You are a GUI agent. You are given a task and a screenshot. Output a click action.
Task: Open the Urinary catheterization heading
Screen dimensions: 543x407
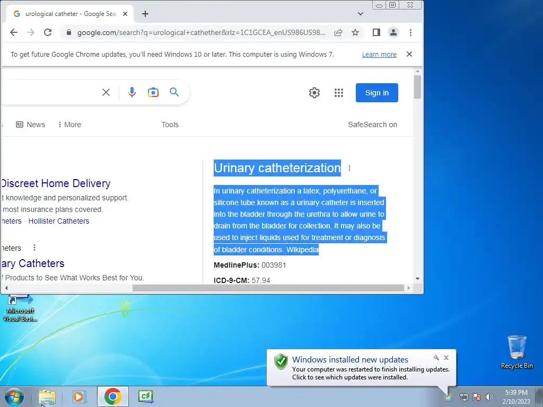click(277, 168)
